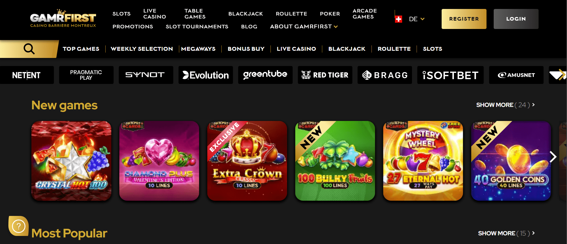Screen dimensions: 567x244
Task: Go home via the GamrFirst logo
Action: click(x=63, y=19)
